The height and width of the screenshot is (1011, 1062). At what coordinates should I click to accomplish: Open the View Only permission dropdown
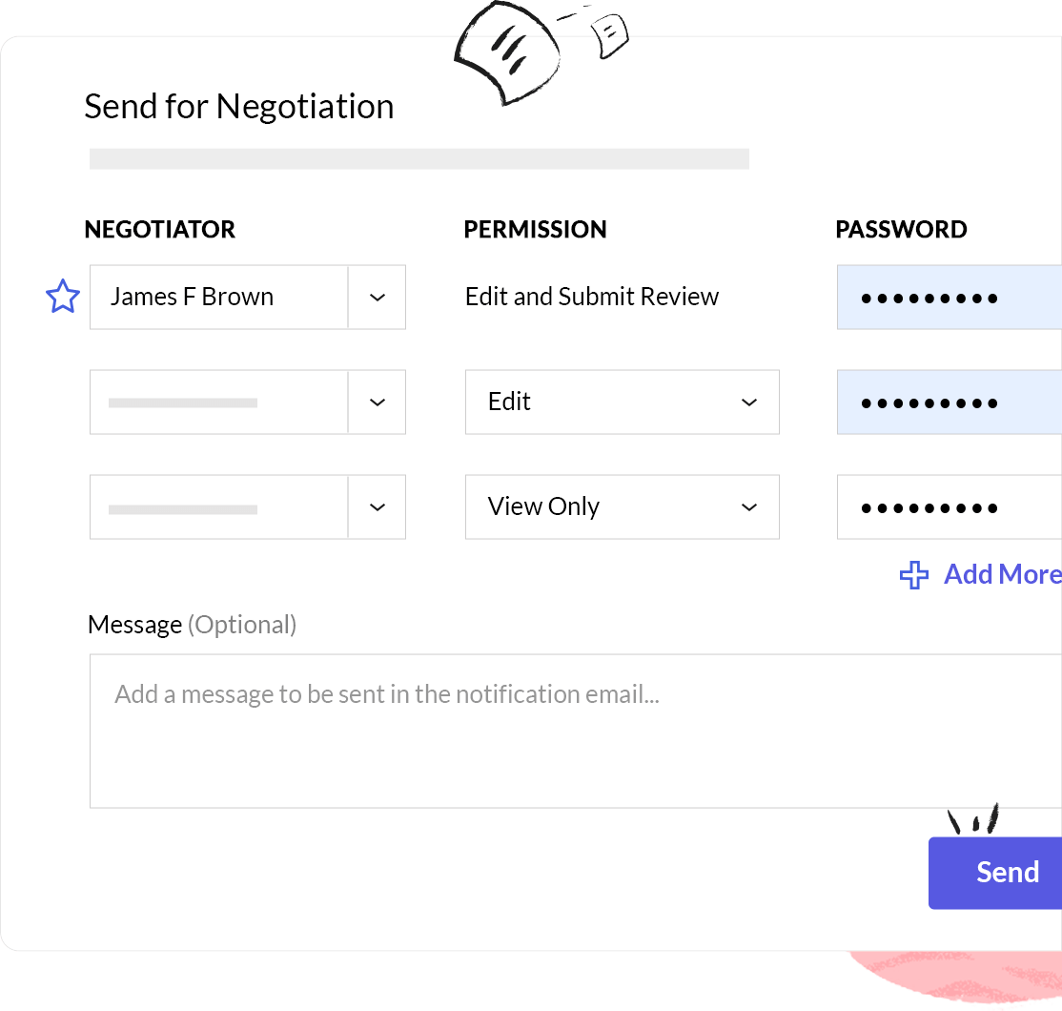pos(622,507)
